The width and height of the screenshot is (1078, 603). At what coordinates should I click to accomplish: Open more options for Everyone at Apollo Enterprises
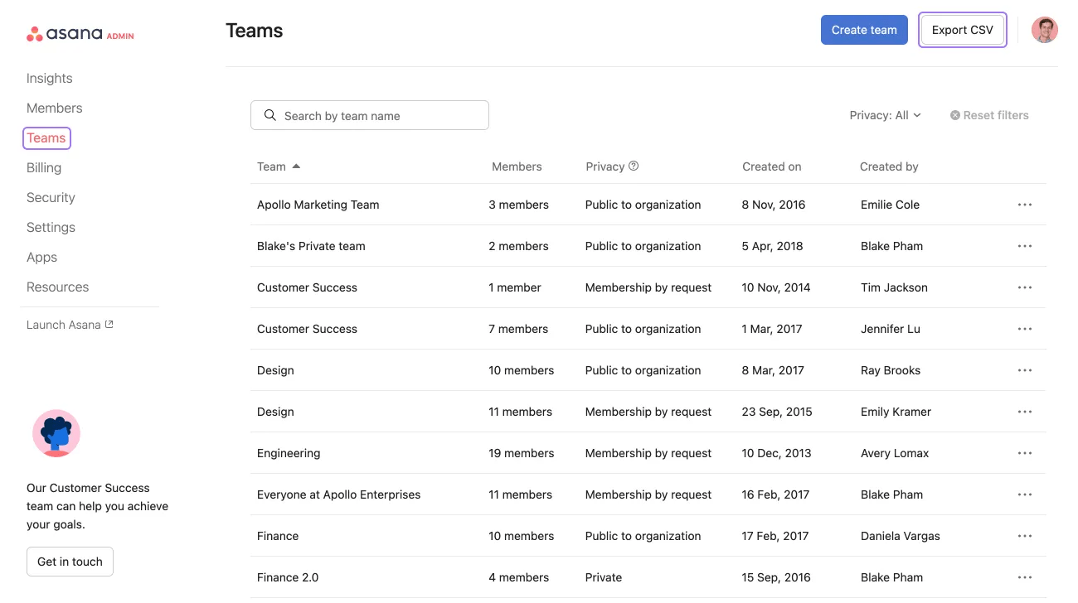(1024, 494)
